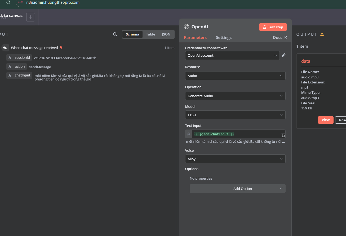346x236 pixels.
Task: Click the red lightning trigger icon
Action: click(x=61, y=48)
